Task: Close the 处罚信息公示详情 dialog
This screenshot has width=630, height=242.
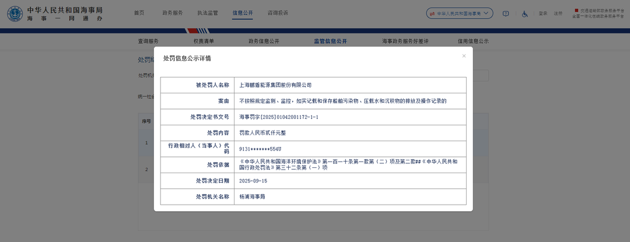Action: pyautogui.click(x=464, y=56)
